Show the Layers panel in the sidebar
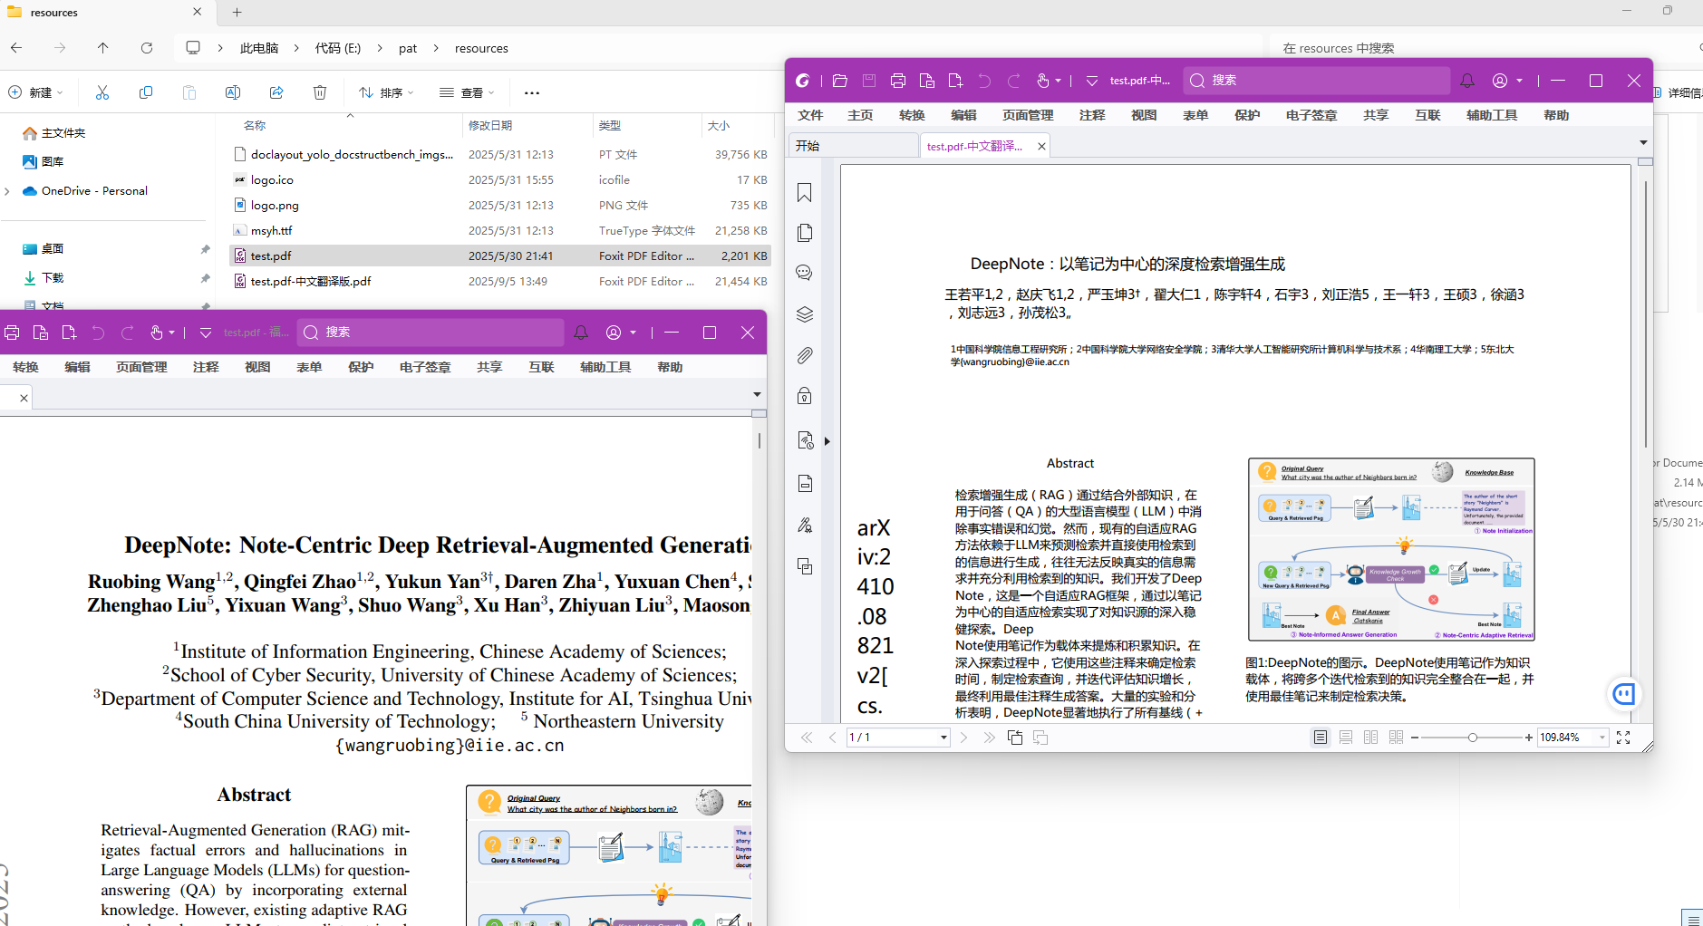The height and width of the screenshot is (926, 1703). tap(804, 314)
